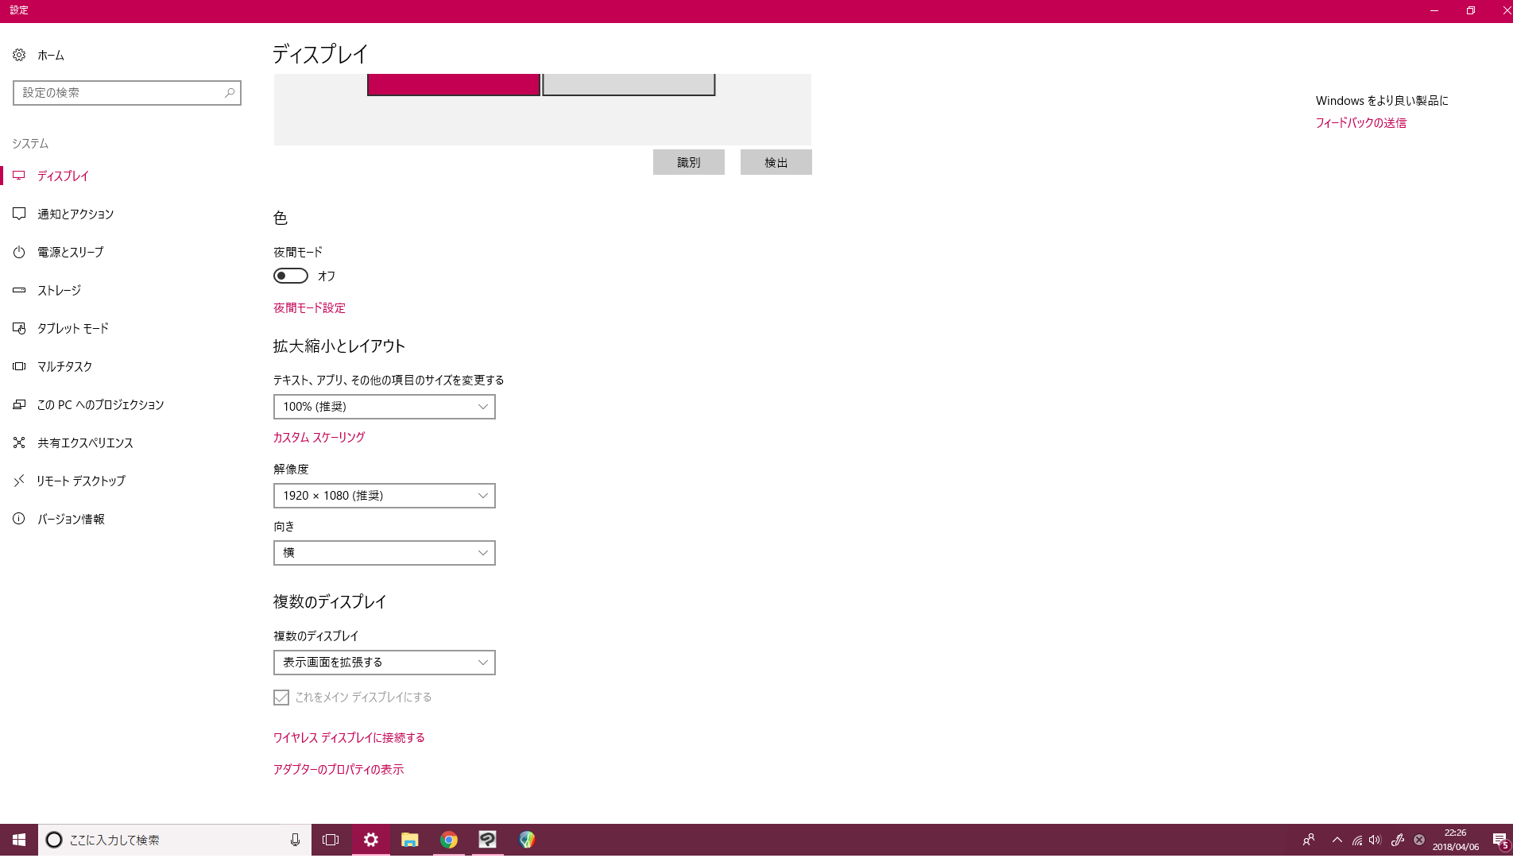The width and height of the screenshot is (1513, 858).
Task: Click the 識別 button
Action: tap(689, 162)
